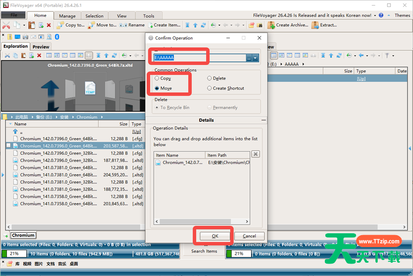The image size is (413, 276).
Task: Click Create Archive... in the toolbar
Action: pos(288,25)
